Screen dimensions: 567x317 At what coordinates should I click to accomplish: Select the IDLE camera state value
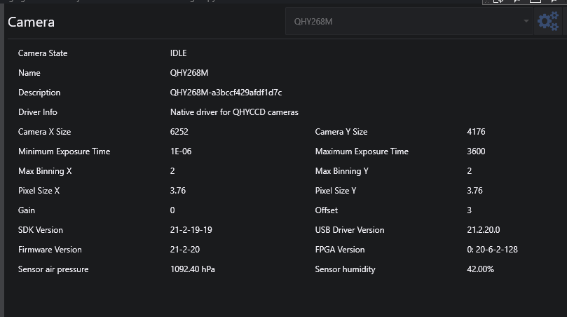[x=178, y=53]
